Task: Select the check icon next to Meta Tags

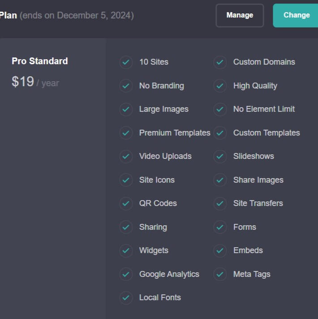Action: (x=220, y=274)
